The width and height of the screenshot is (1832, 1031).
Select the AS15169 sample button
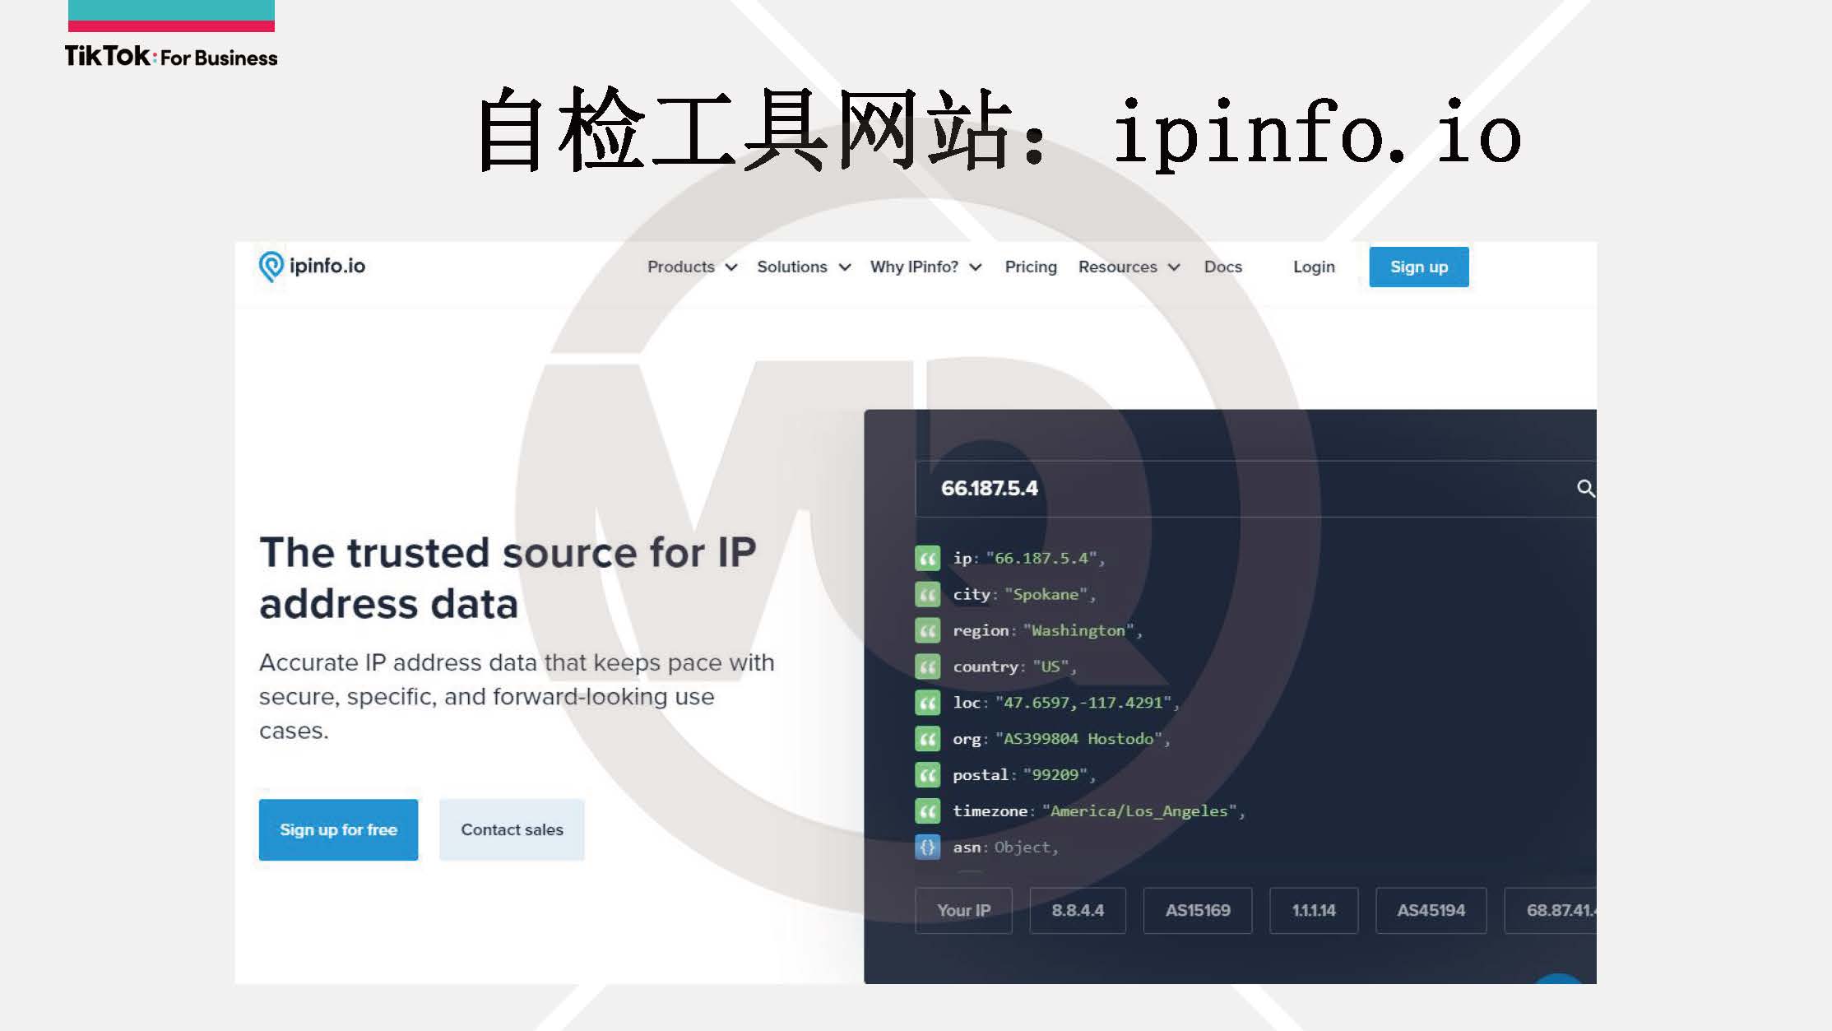pyautogui.click(x=1198, y=911)
